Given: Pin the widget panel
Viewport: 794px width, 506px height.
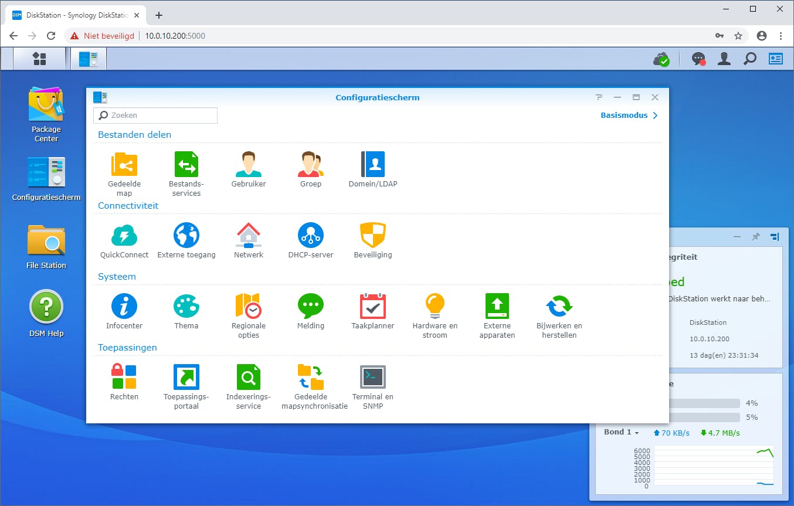Looking at the screenshot, I should (x=756, y=237).
